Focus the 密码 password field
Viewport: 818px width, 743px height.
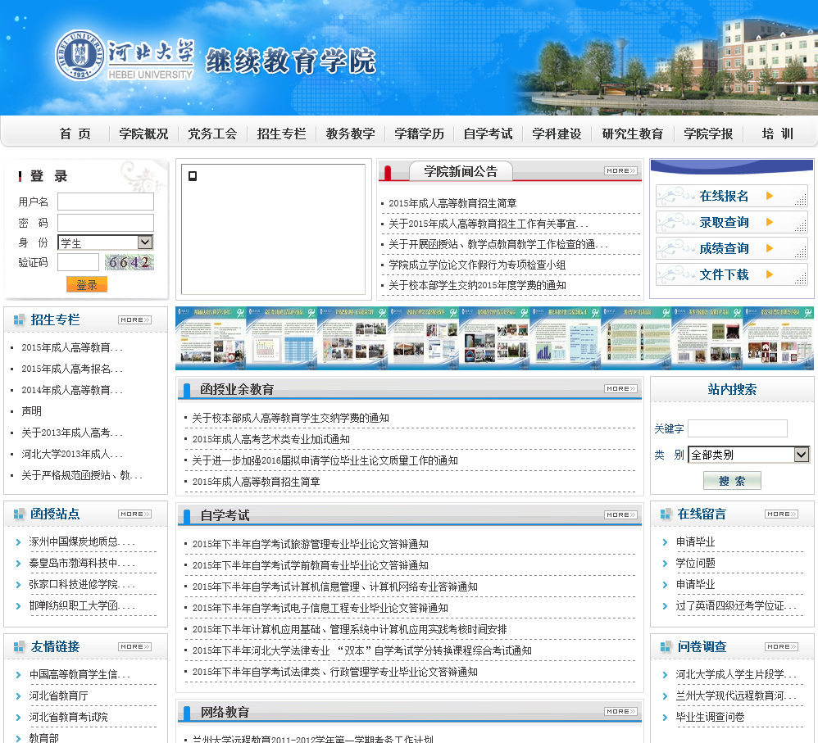pos(106,223)
